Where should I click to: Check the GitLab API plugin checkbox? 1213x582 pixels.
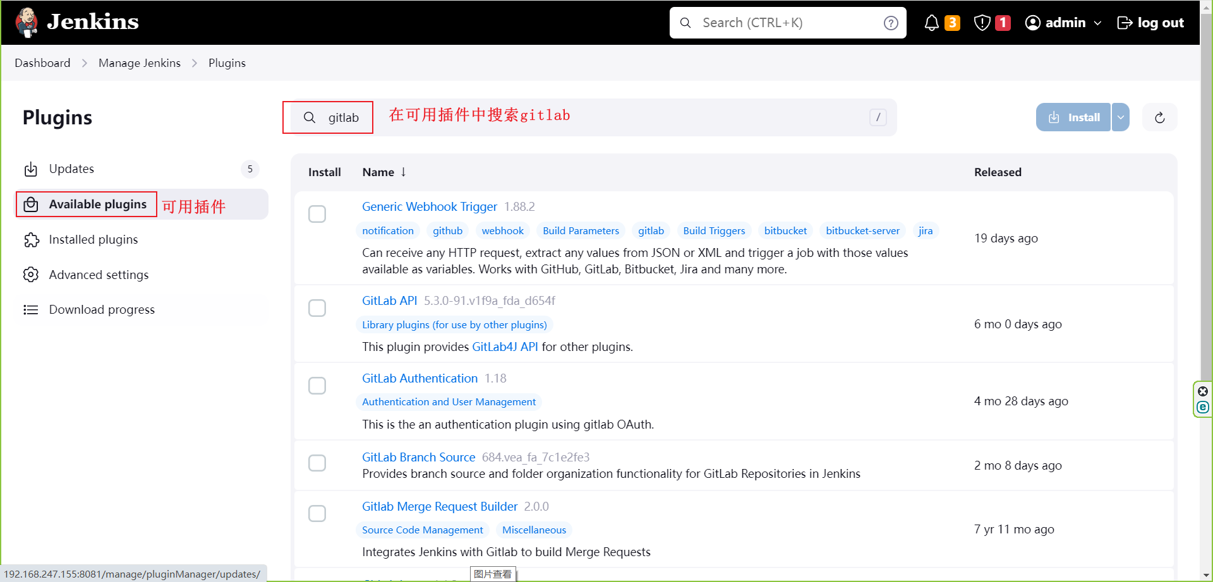(x=317, y=308)
